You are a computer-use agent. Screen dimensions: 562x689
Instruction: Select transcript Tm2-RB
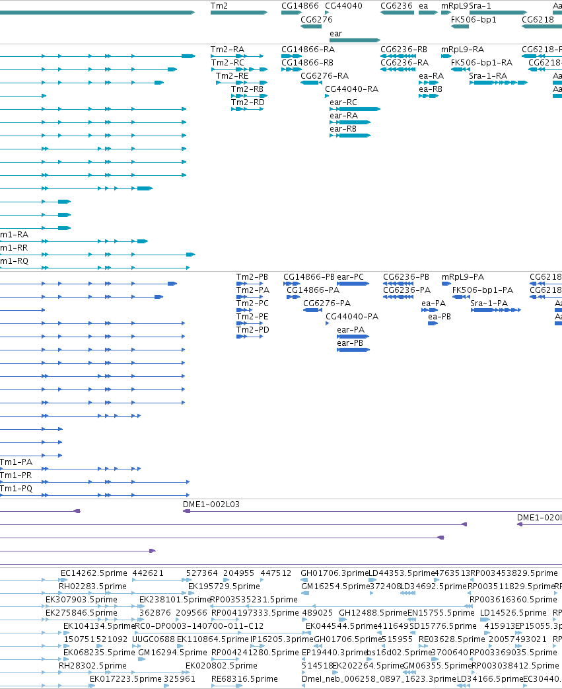pyautogui.click(x=249, y=96)
